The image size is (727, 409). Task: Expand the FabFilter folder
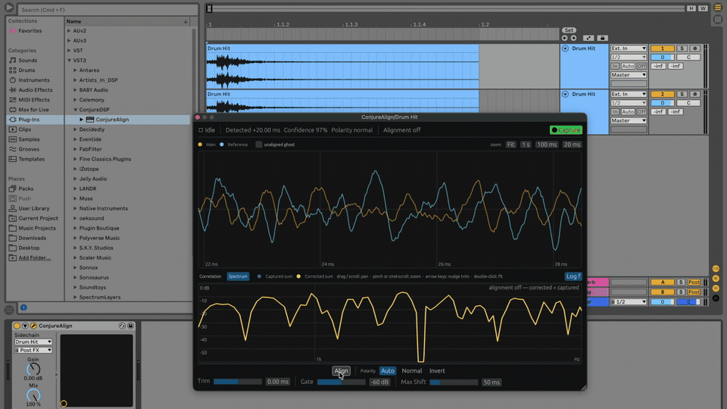coord(75,149)
